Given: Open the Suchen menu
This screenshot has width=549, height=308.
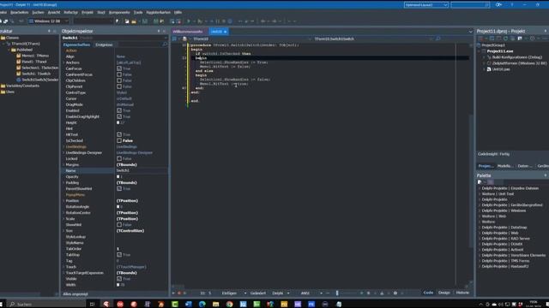Looking at the screenshot, I should [x=38, y=12].
